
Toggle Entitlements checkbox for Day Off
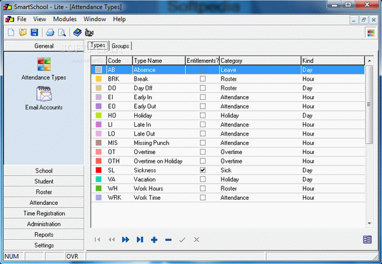click(x=202, y=88)
